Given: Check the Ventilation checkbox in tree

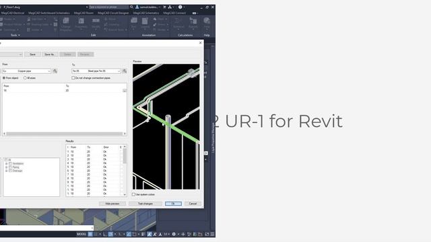Looking at the screenshot, I should pyautogui.click(x=11, y=163).
